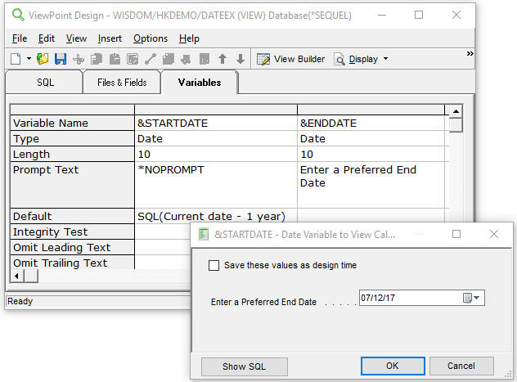Click the grid horizontal scroll left arrow

(x=17, y=276)
